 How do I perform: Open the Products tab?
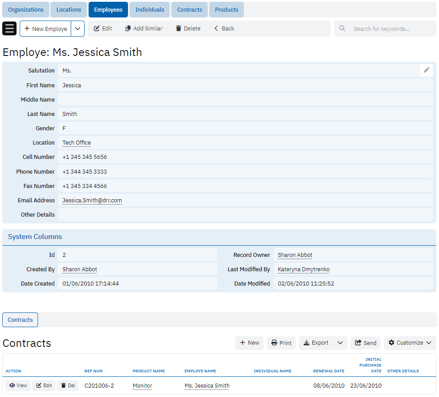(x=226, y=9)
